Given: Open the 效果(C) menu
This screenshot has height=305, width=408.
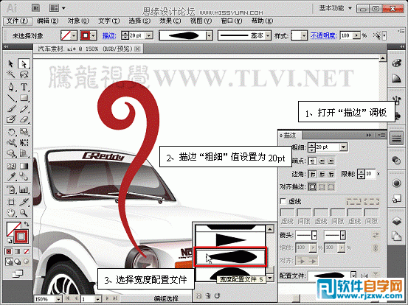Looking at the screenshot, I should pyautogui.click(x=170, y=21).
